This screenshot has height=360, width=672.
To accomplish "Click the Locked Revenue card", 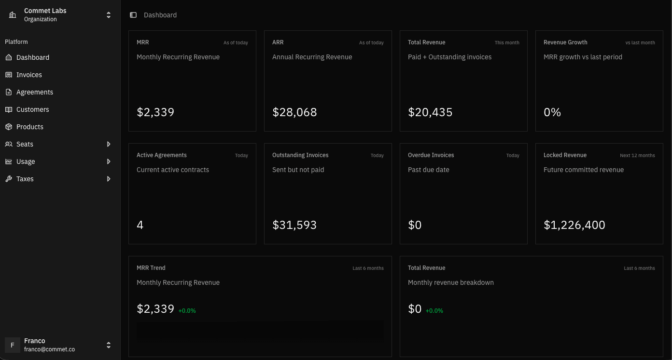I will (x=599, y=193).
